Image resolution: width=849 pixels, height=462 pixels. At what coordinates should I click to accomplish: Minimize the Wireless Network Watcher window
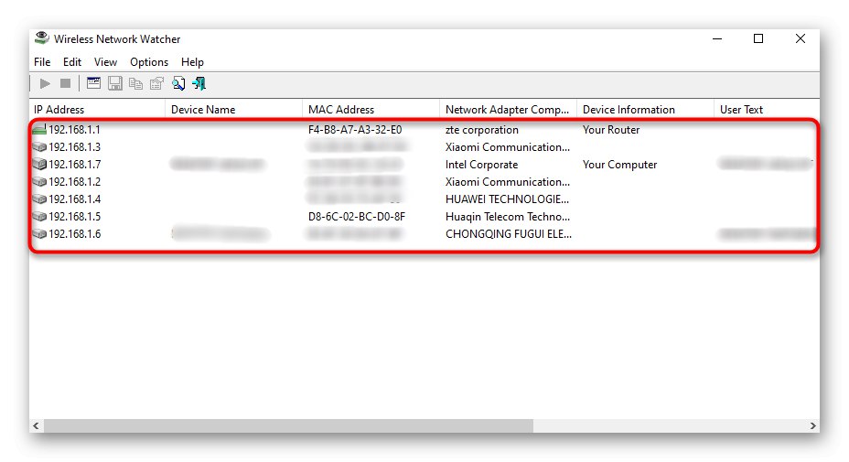coord(717,38)
